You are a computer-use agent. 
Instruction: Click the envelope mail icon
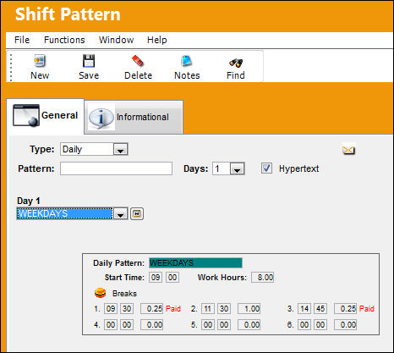348,150
